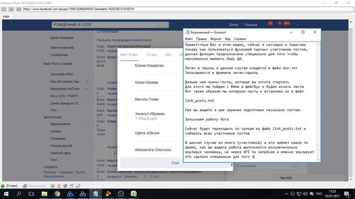The image size is (355, 199).
Task: Show hidden tray icons chevron
Action: click(x=286, y=194)
